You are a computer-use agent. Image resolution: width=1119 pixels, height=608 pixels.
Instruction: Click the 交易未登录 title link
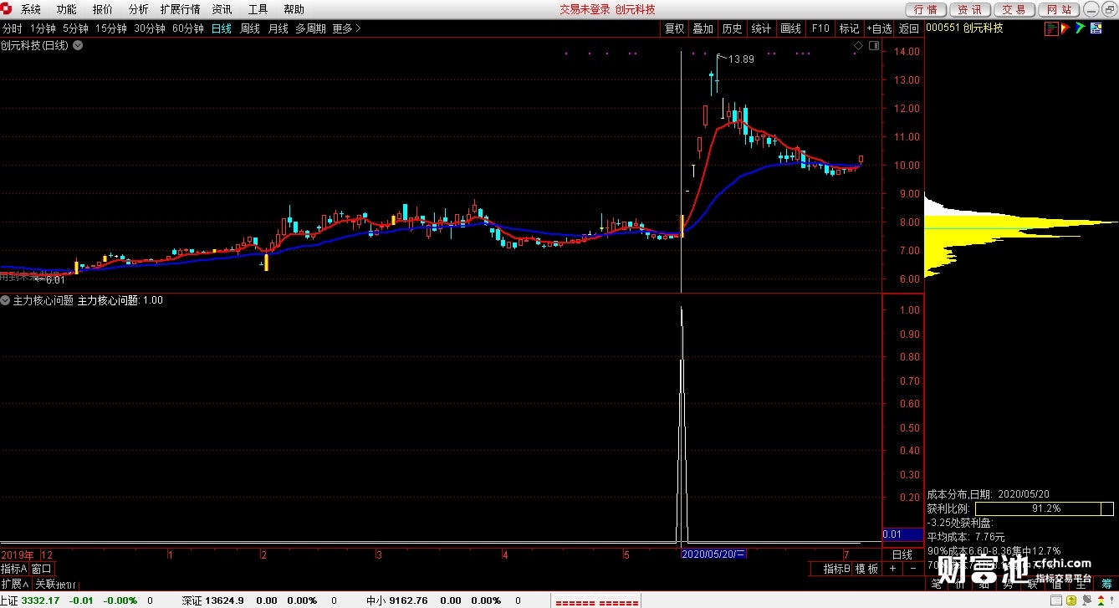(x=585, y=9)
